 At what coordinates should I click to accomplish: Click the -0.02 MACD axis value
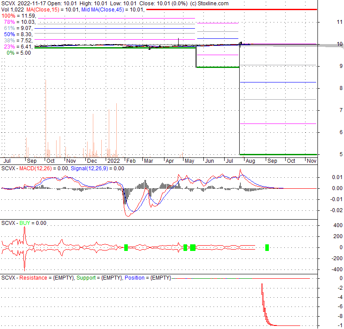[336, 210]
